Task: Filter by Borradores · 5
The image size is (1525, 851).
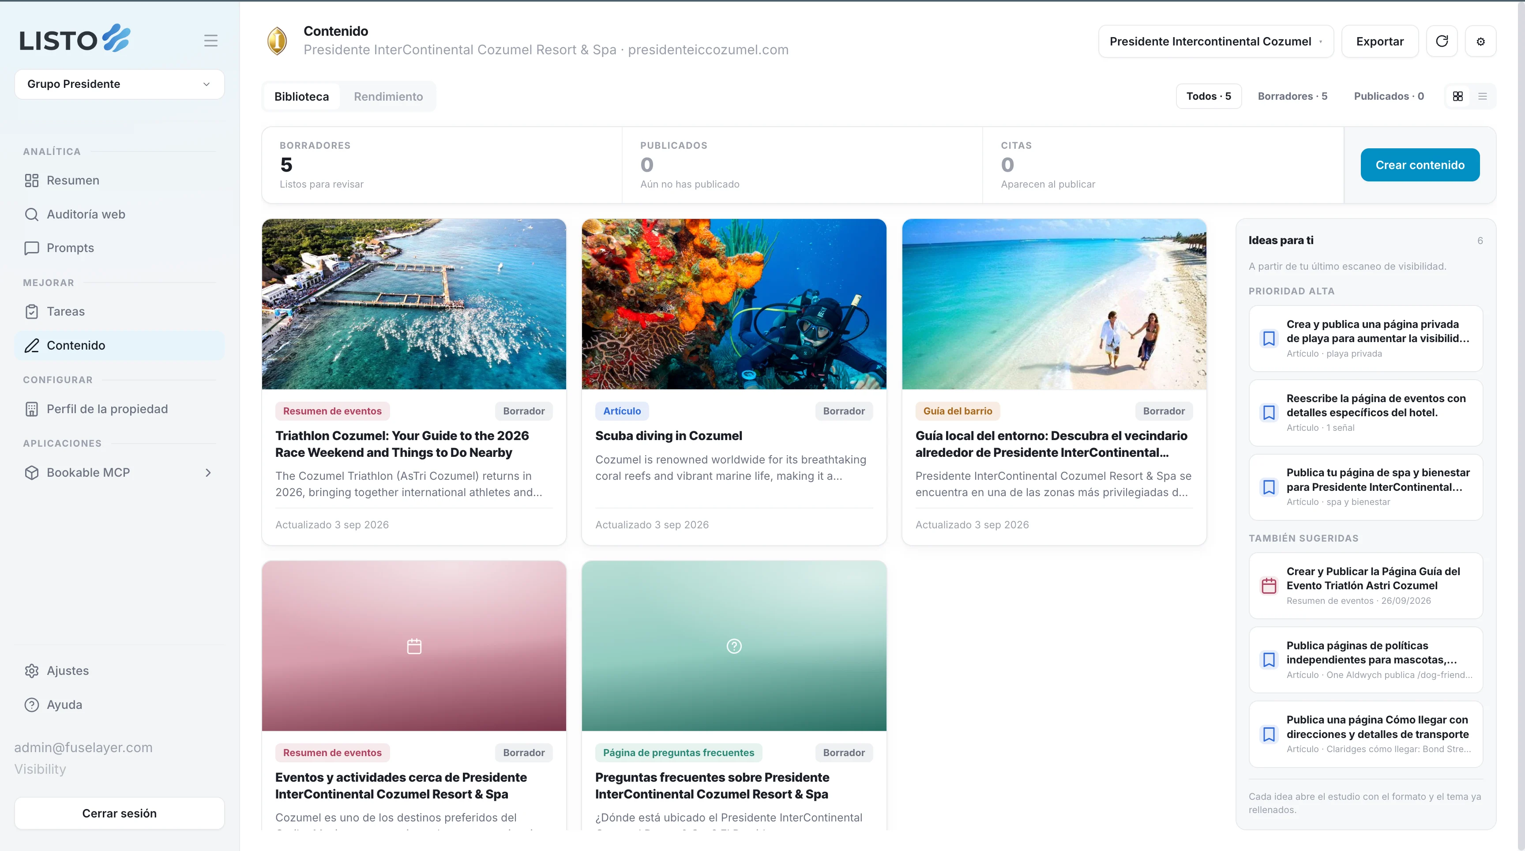Action: [1292, 97]
